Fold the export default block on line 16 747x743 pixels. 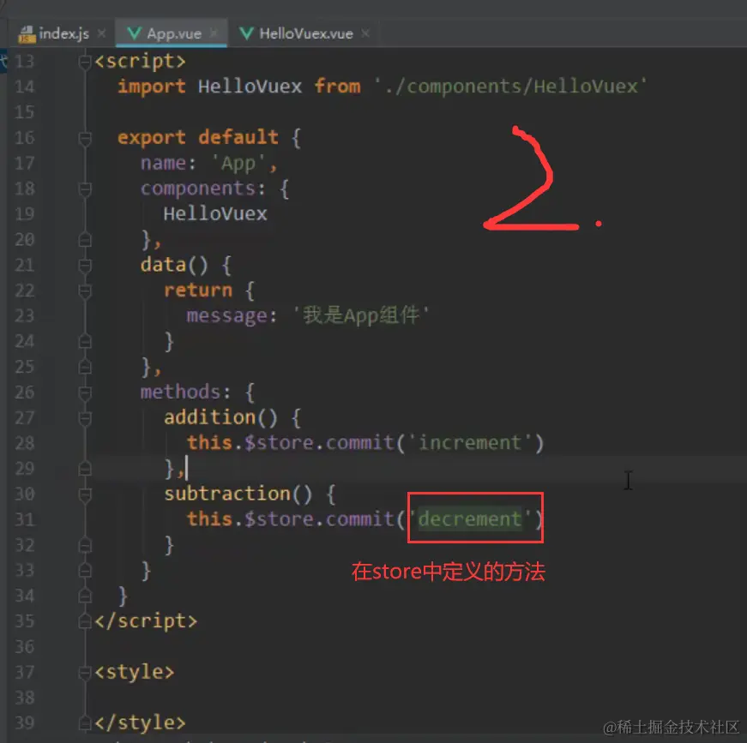coord(85,138)
